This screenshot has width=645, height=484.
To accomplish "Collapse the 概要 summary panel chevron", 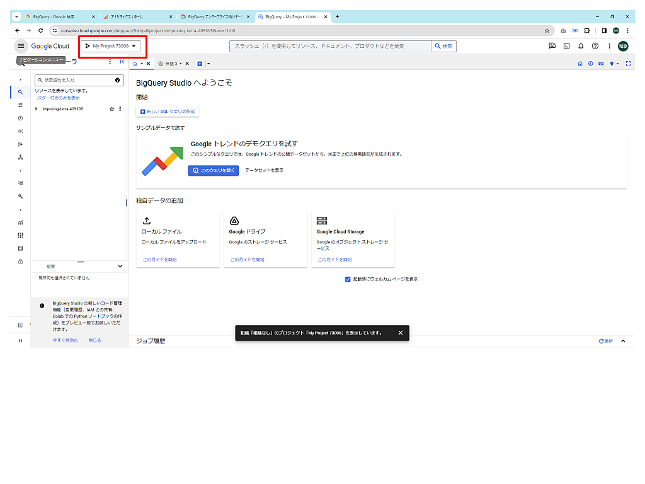I will click(x=120, y=267).
